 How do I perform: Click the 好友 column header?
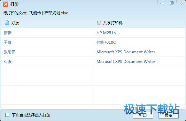click(47, 23)
